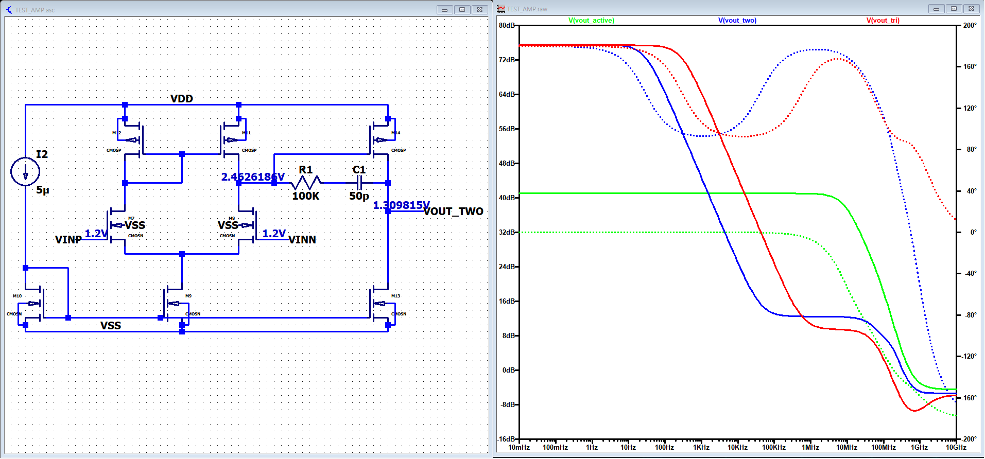The width and height of the screenshot is (985, 459).
Task: Click the 1MHz frequency axis label
Action: click(810, 447)
